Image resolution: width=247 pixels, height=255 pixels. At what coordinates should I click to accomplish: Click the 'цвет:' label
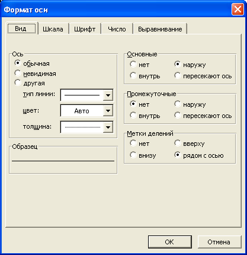click(31, 111)
